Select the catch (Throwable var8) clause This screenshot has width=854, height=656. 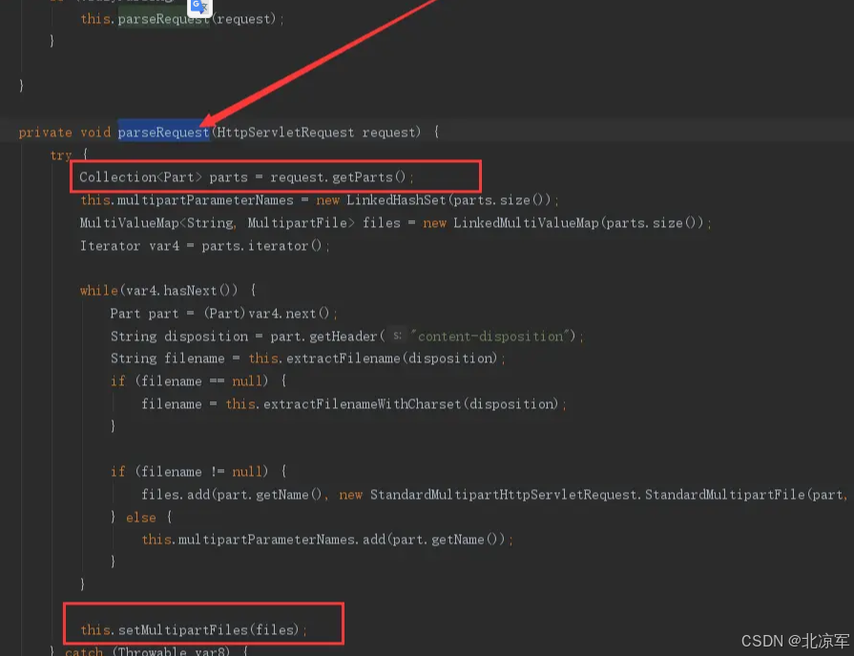pos(153,650)
